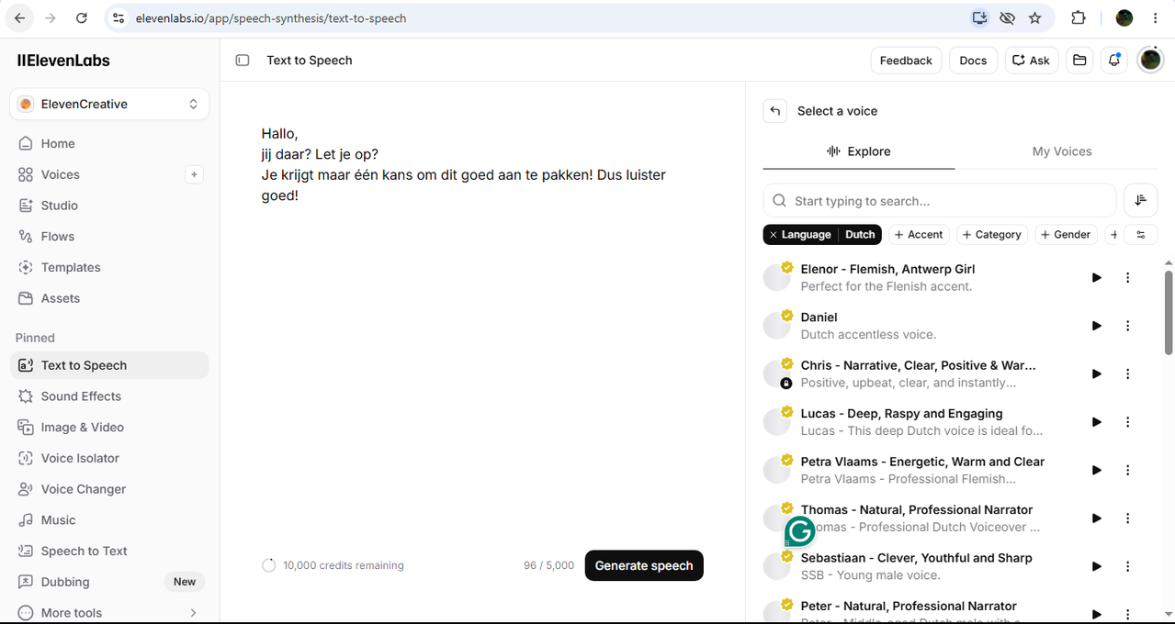Open Feedback button
Screen dimensions: 1175x624
click(906, 61)
